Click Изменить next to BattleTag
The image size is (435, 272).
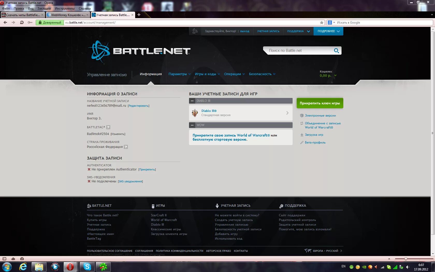(118, 134)
